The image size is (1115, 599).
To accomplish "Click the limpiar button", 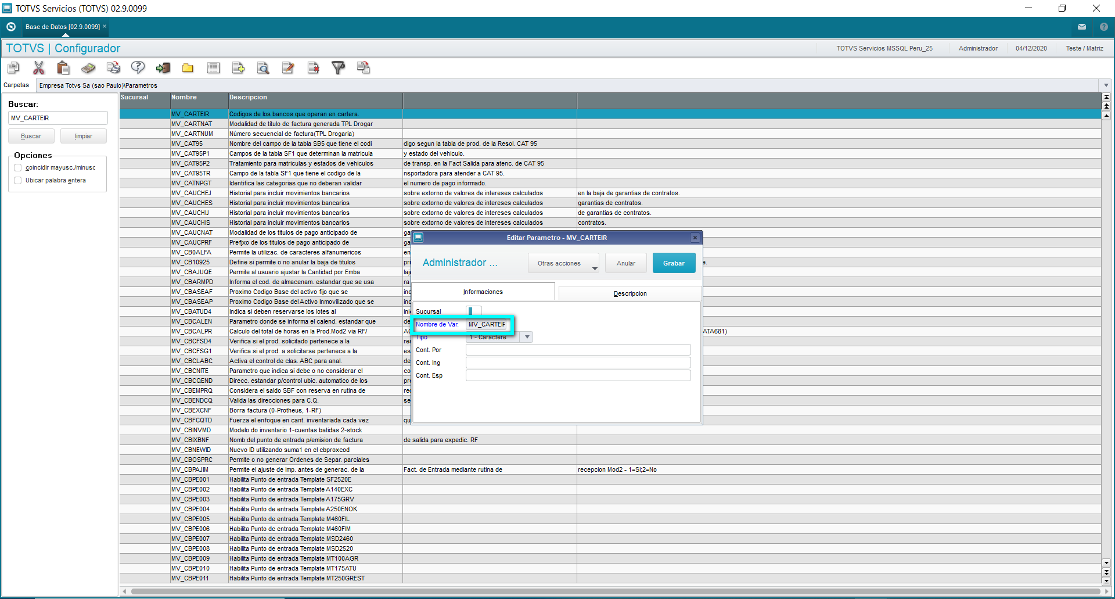I will (x=84, y=137).
